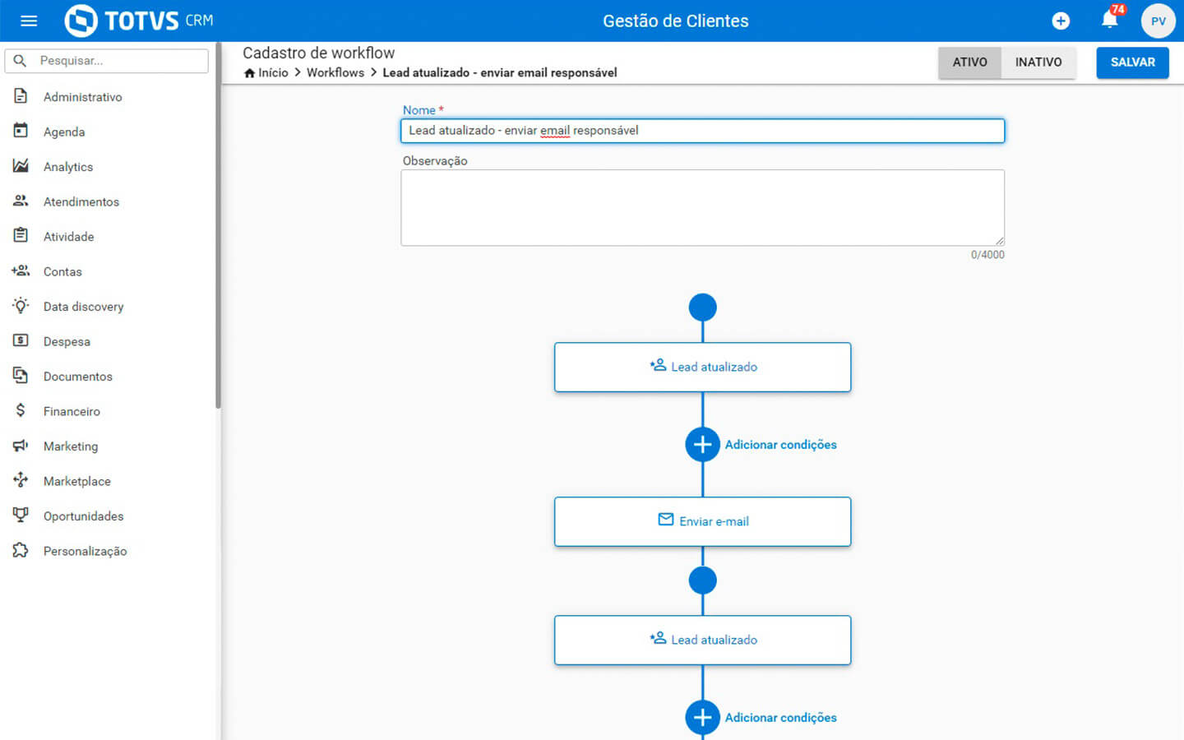Click the Data discovery lightbulb icon

tap(21, 306)
